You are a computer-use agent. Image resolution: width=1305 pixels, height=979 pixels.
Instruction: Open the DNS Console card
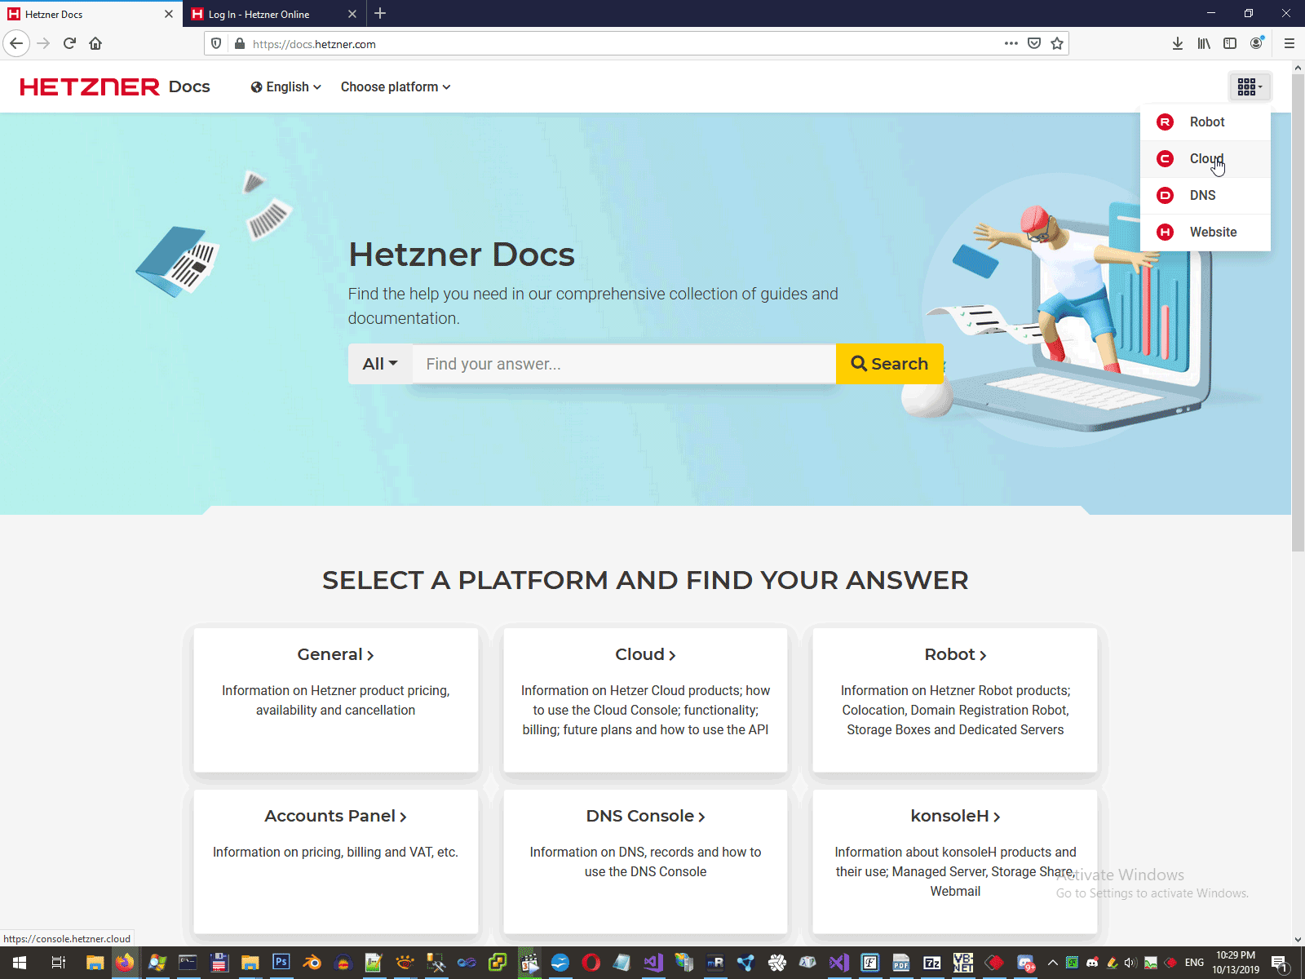[x=645, y=861]
